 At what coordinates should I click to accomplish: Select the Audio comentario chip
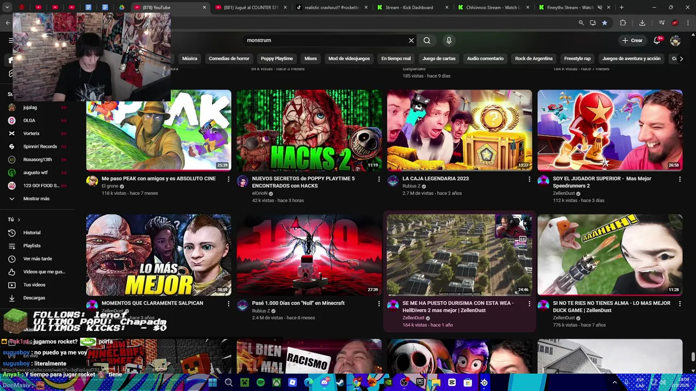[485, 59]
